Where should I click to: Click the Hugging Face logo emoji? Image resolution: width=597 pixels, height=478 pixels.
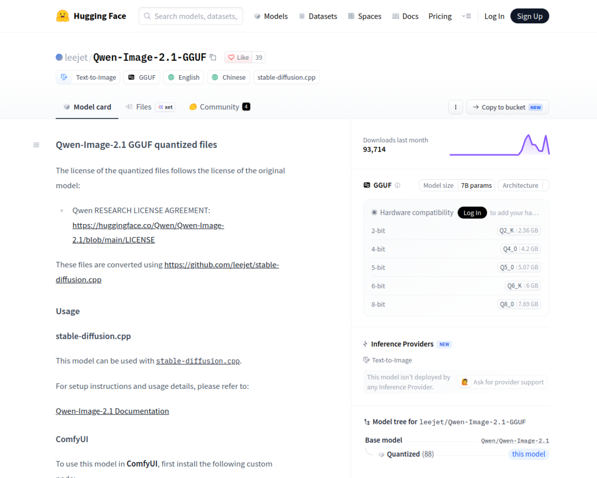(x=62, y=16)
